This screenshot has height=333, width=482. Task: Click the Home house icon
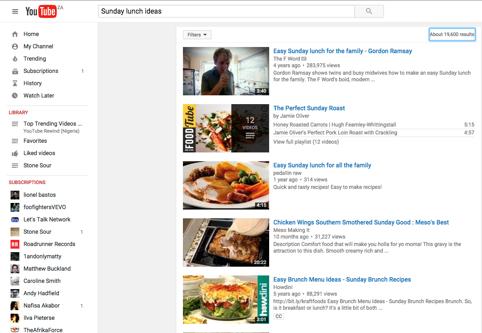pyautogui.click(x=15, y=34)
